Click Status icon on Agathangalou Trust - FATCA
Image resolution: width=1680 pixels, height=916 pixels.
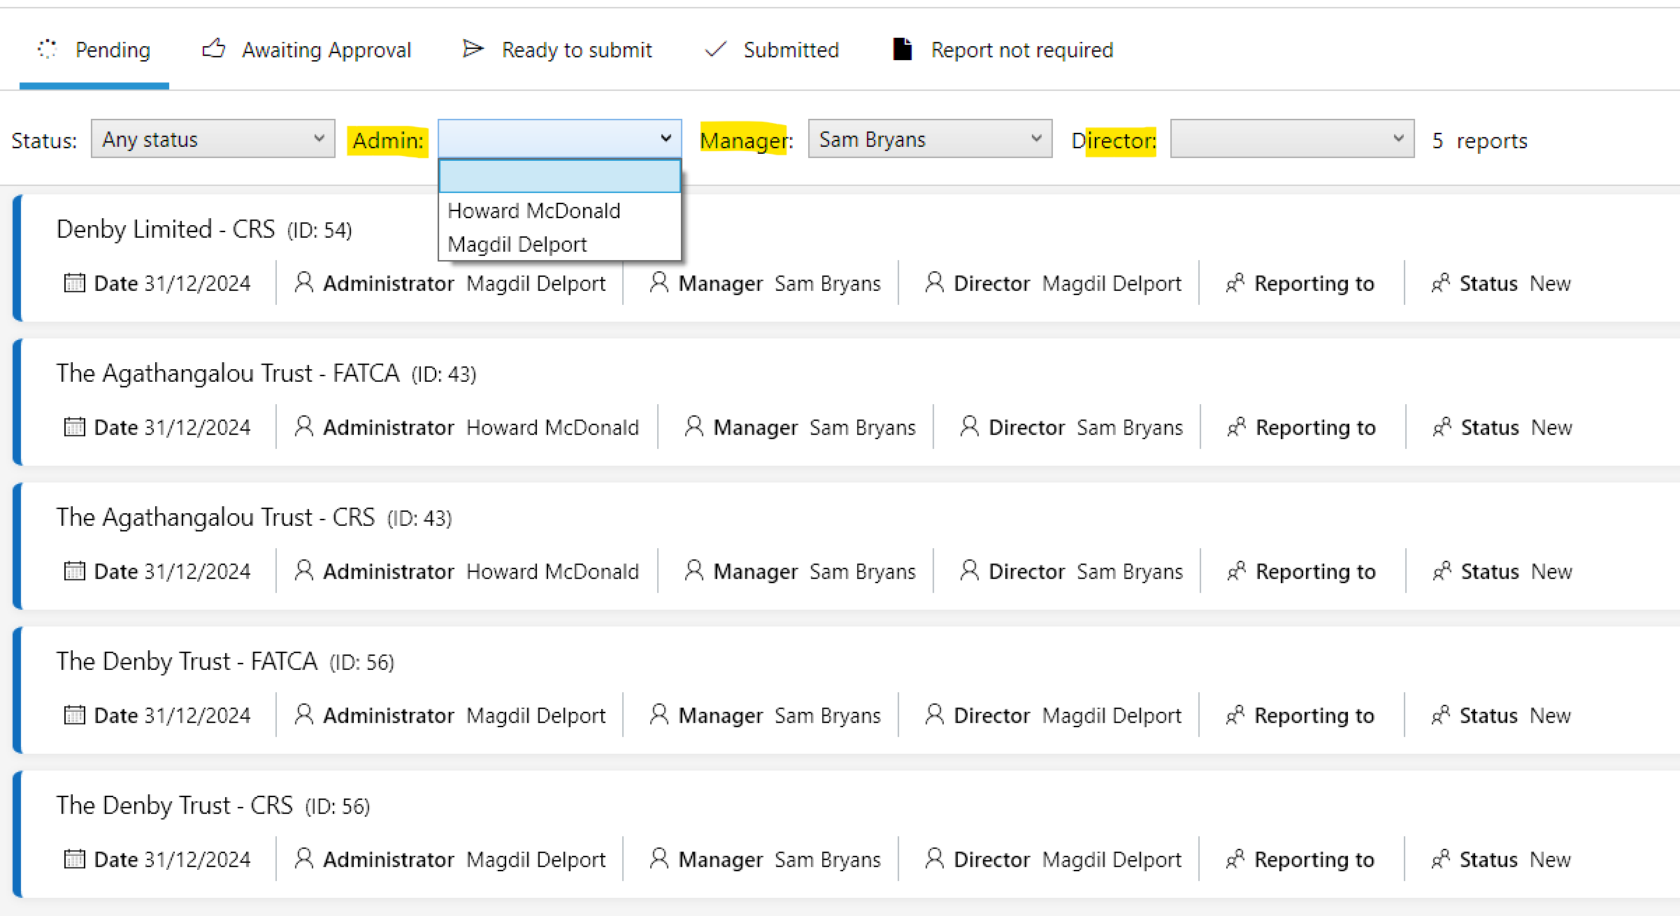tap(1442, 427)
